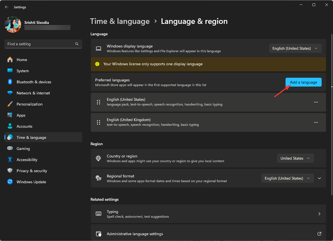Open Gaming settings

tap(23, 149)
